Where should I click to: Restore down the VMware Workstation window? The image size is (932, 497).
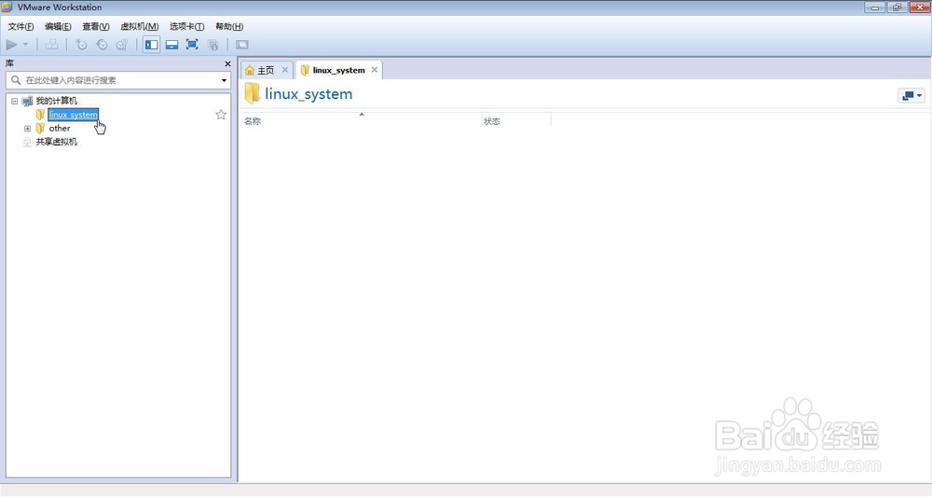[897, 7]
